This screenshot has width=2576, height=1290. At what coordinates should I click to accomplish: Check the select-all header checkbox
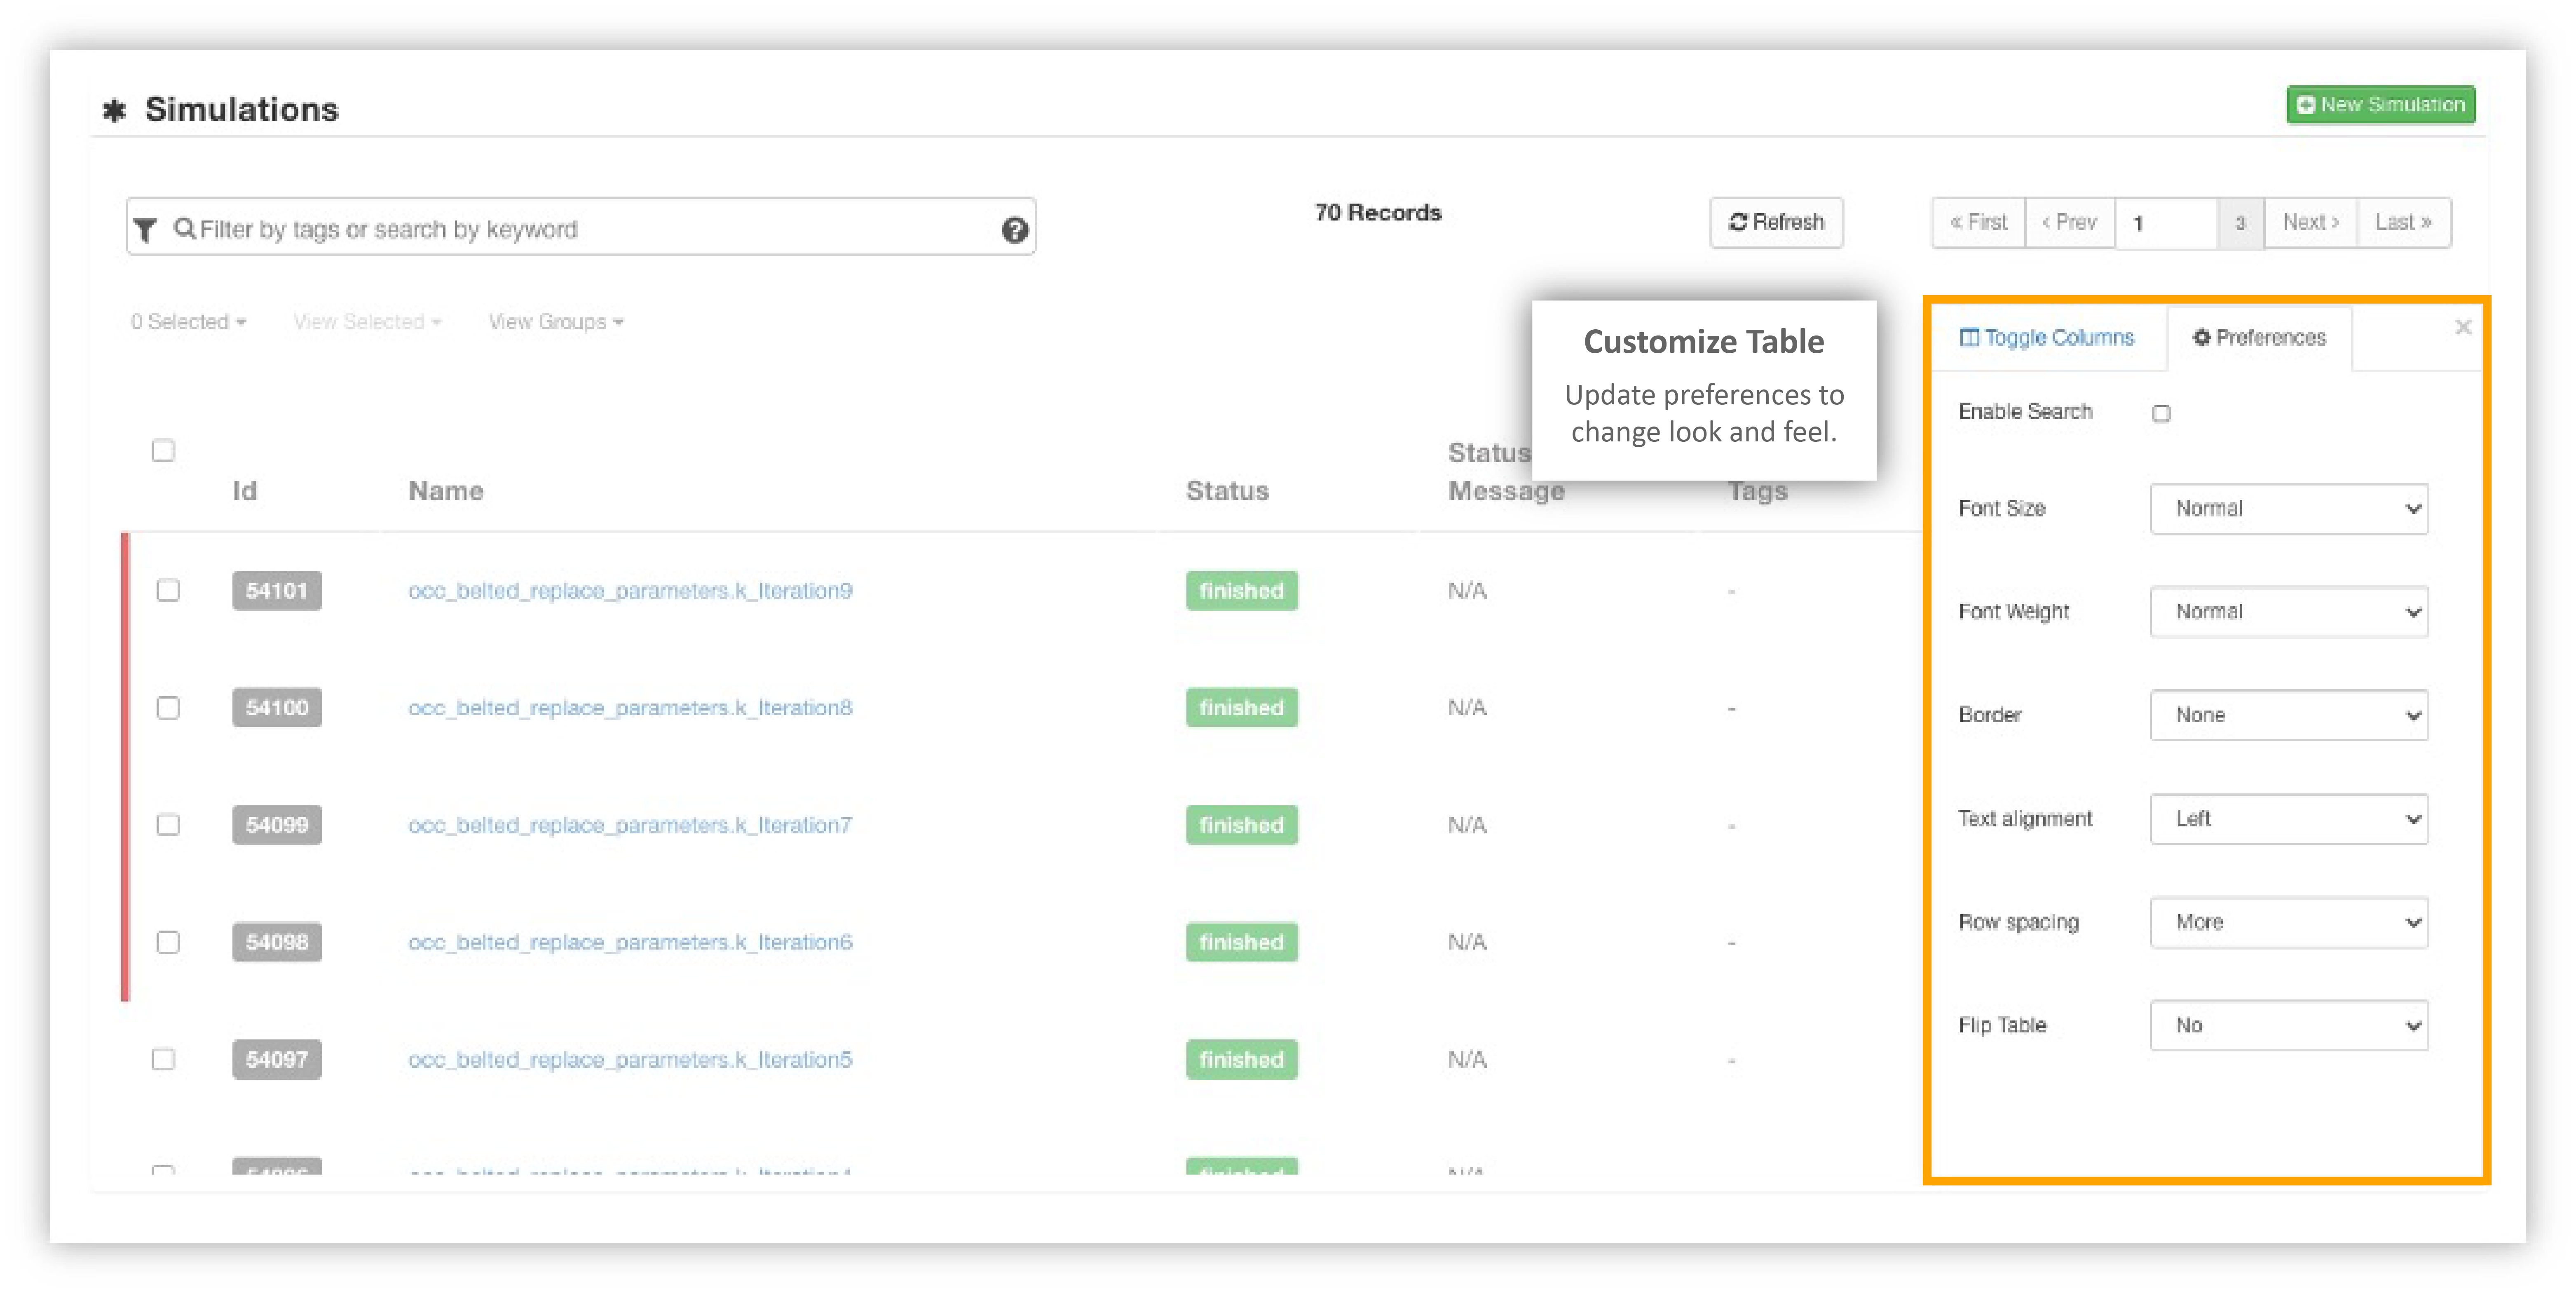pyautogui.click(x=163, y=450)
